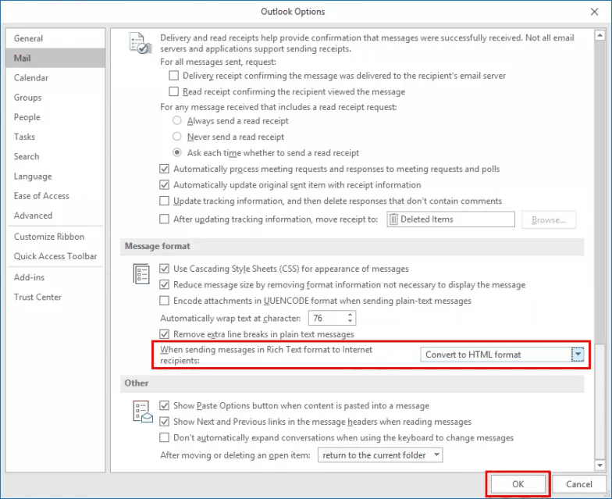Open Convert to HTML format dropdown
This screenshot has height=499, width=612.
[578, 355]
